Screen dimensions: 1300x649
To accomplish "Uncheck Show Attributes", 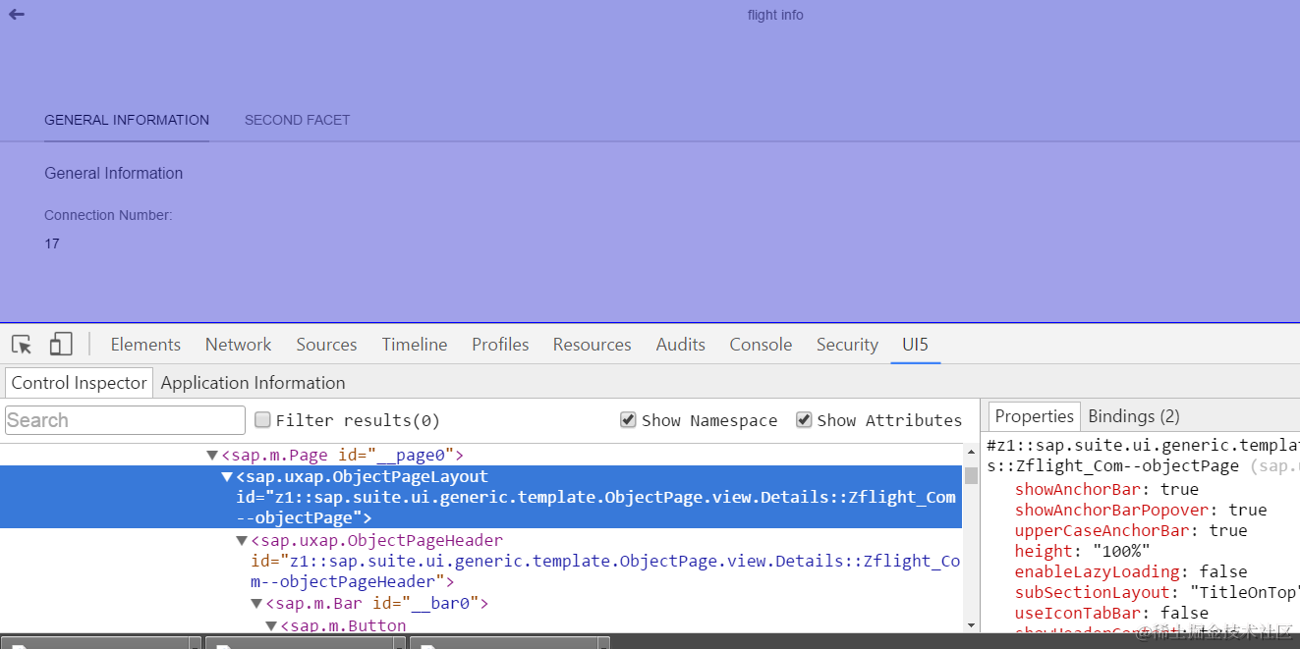I will coord(804,420).
